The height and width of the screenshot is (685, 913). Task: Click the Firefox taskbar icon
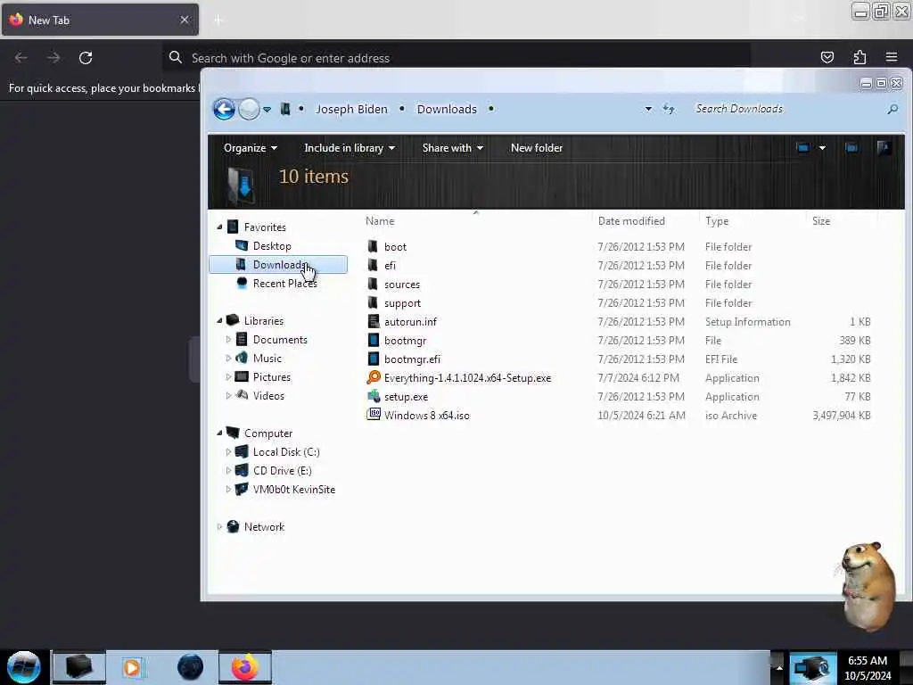(x=245, y=667)
